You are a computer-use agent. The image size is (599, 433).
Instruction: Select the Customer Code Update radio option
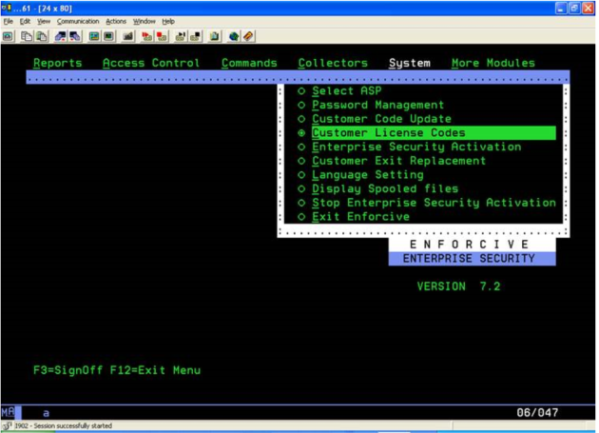click(301, 119)
